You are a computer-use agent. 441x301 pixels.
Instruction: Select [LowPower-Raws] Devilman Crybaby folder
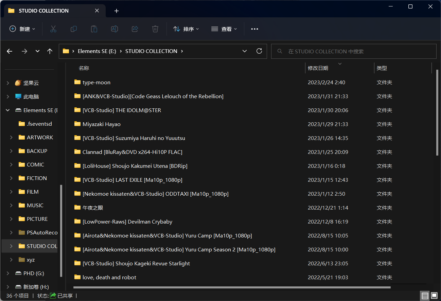[x=127, y=222]
